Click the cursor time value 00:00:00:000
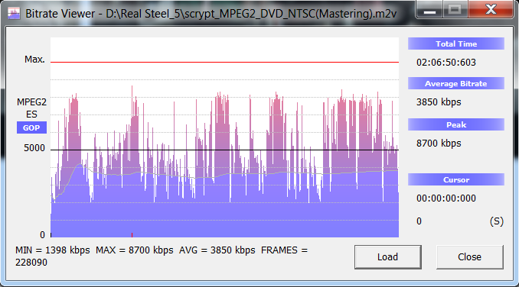Screen dimensions: 519x287 click(446, 198)
